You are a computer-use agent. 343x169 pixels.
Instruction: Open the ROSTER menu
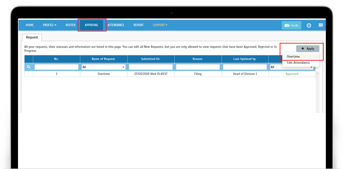pyautogui.click(x=70, y=25)
